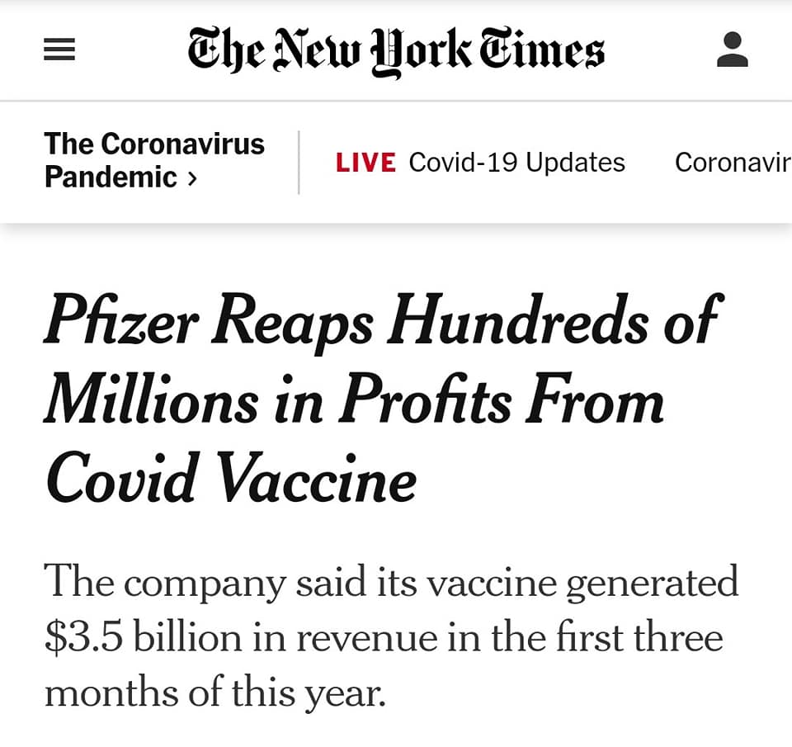792x747 pixels.
Task: Click the article summary paragraph
Action: 391,637
